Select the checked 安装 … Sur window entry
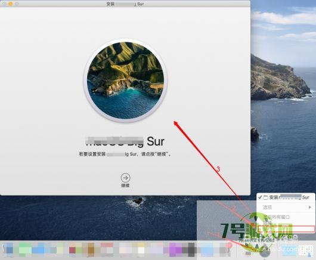Viewport: 316px width, 260px height. click(286, 197)
